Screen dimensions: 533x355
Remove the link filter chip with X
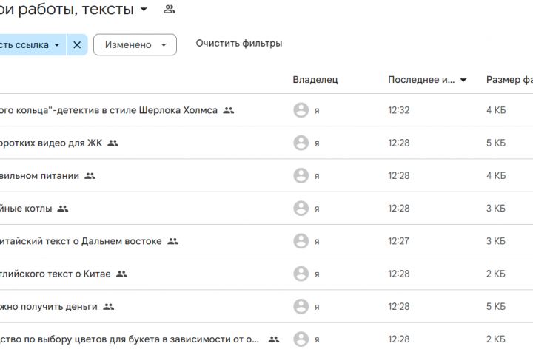click(x=77, y=45)
